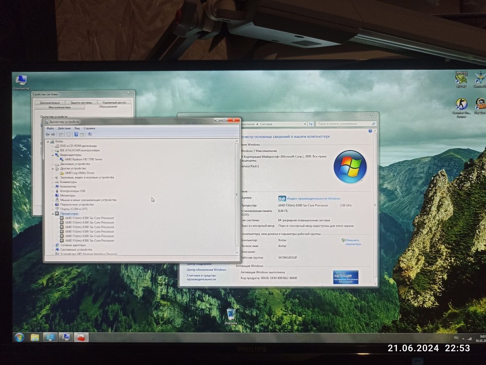Expand the IDE ATA/ATAPI контроллеры node

[x=53, y=151]
